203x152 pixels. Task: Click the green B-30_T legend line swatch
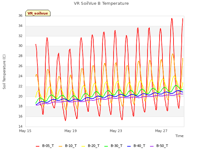point(106,146)
